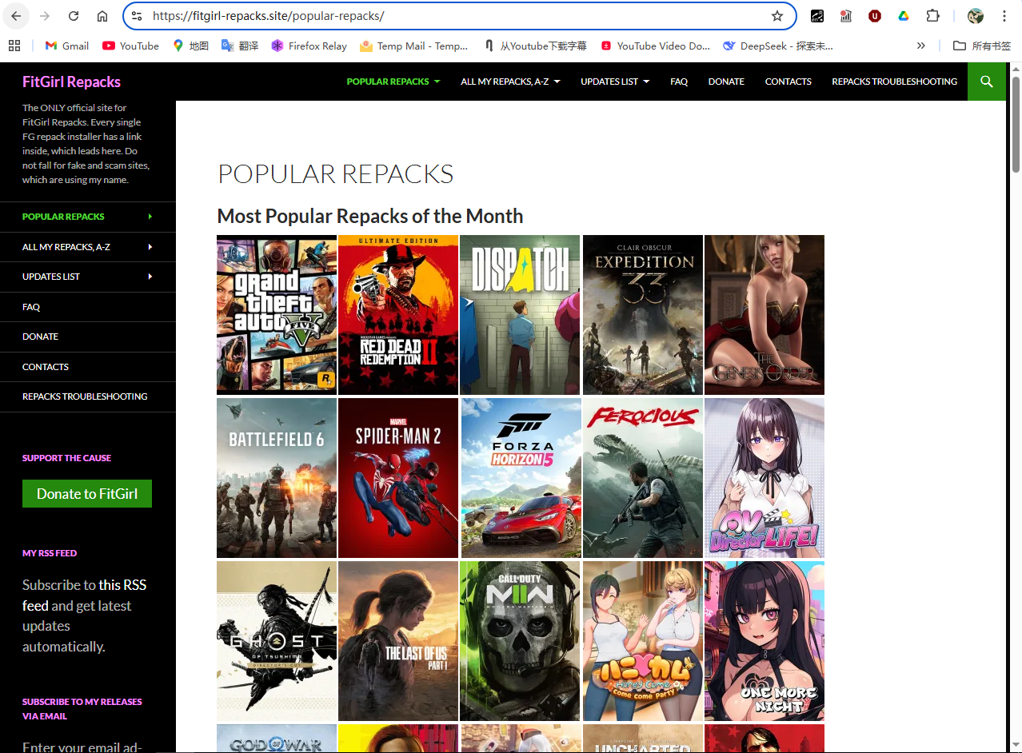Open the Ferocious game cover
The height and width of the screenshot is (753, 1022).
click(x=643, y=478)
